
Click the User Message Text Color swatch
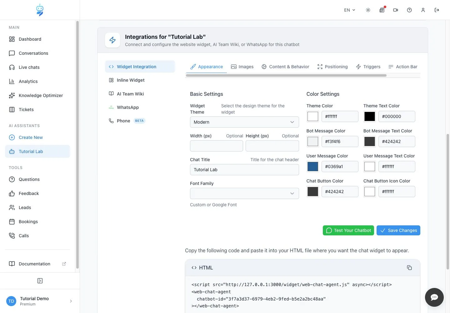coord(370,167)
